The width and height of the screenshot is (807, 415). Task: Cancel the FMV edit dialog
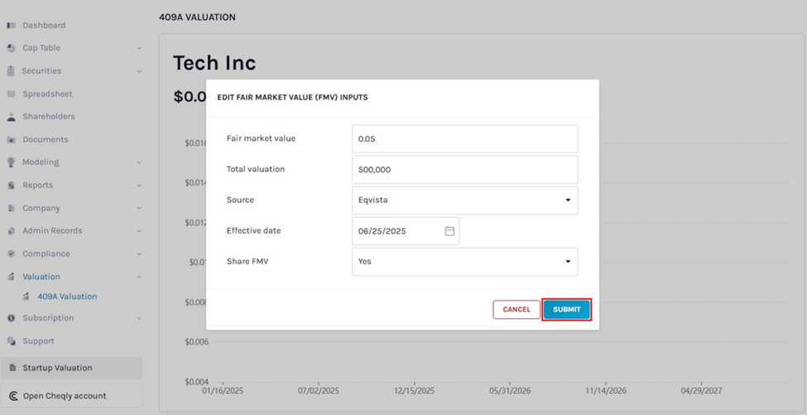click(x=516, y=310)
